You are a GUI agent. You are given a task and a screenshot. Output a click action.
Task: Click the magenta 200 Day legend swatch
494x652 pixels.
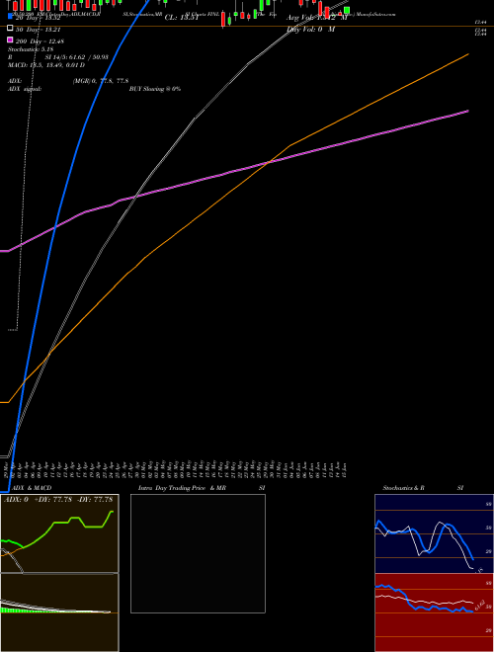coord(10,40)
